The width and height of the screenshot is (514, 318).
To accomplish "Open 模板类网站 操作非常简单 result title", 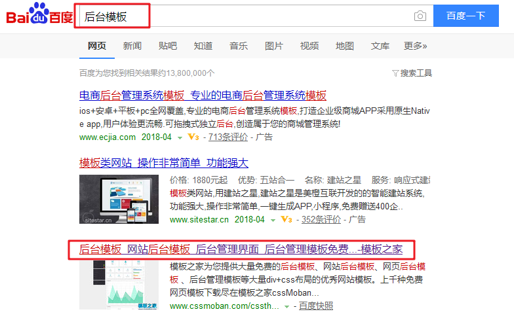I will click(164, 163).
